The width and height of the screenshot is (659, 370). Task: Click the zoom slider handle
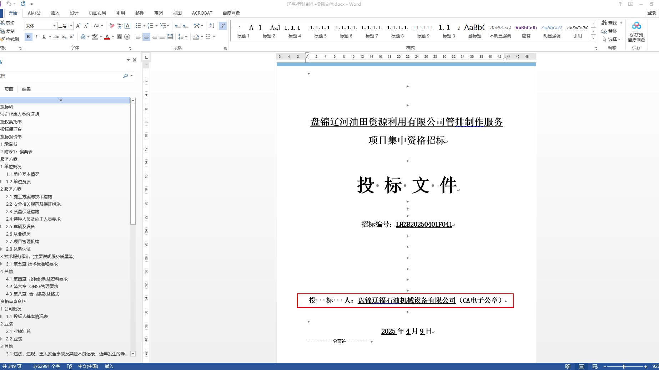coord(624,366)
